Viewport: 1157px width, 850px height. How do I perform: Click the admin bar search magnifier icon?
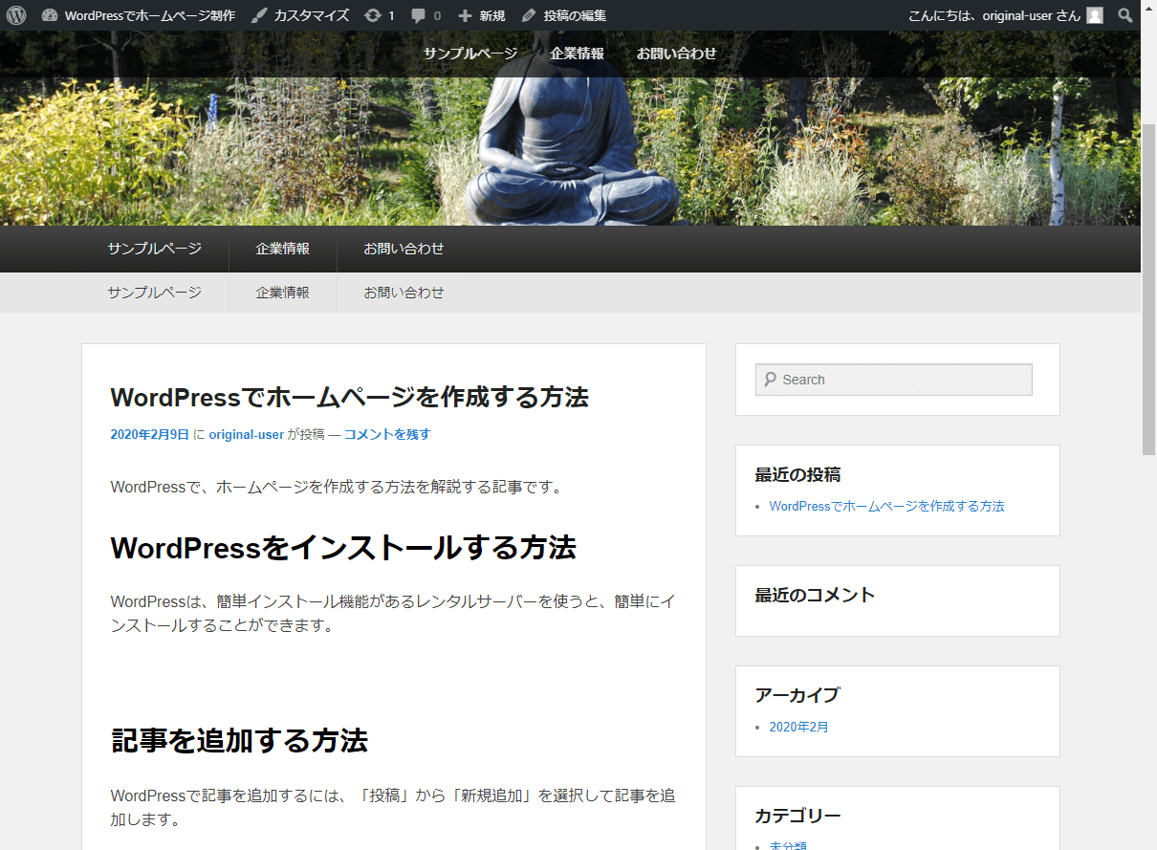[1125, 15]
